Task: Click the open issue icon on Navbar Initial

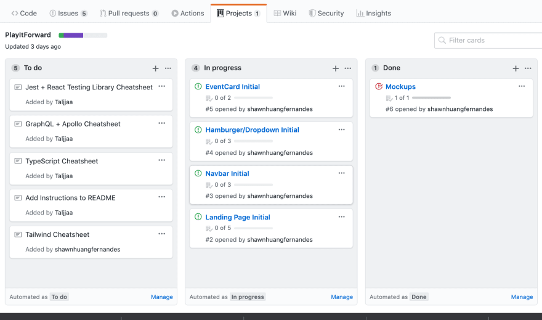Action: (x=198, y=173)
